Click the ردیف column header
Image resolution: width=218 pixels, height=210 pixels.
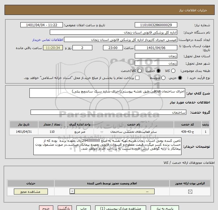(x=206, y=124)
